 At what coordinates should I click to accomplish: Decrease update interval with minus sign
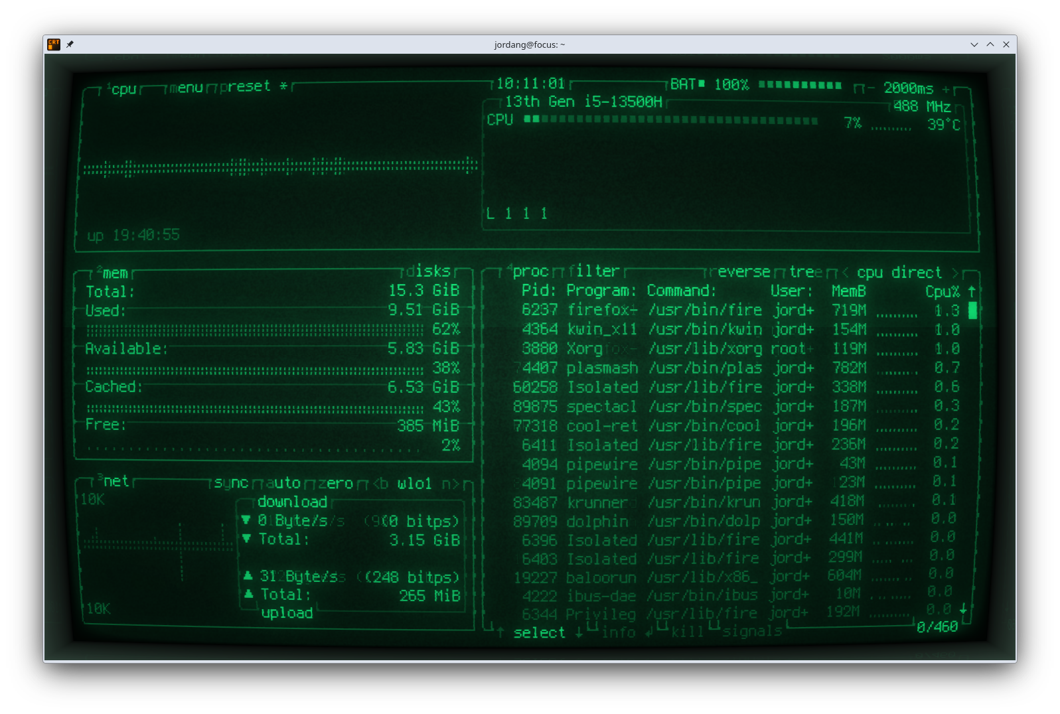click(x=870, y=88)
